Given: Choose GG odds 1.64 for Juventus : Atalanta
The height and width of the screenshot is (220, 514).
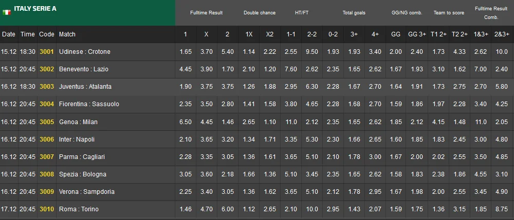Looking at the screenshot, I should [x=396, y=87].
